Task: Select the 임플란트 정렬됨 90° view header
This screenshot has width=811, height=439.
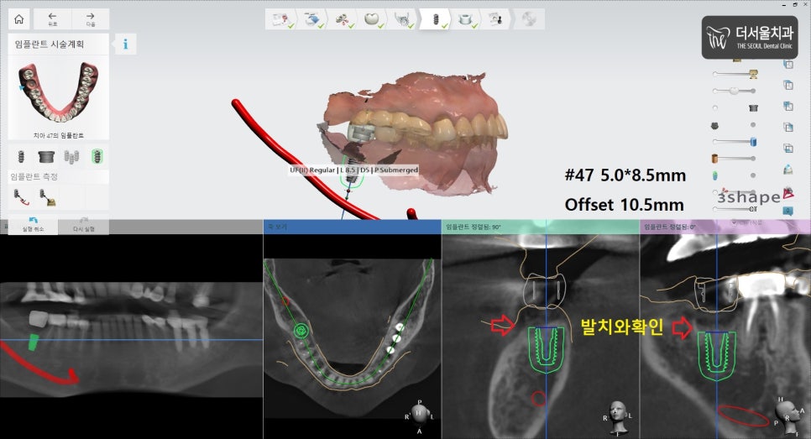Action: tap(541, 227)
